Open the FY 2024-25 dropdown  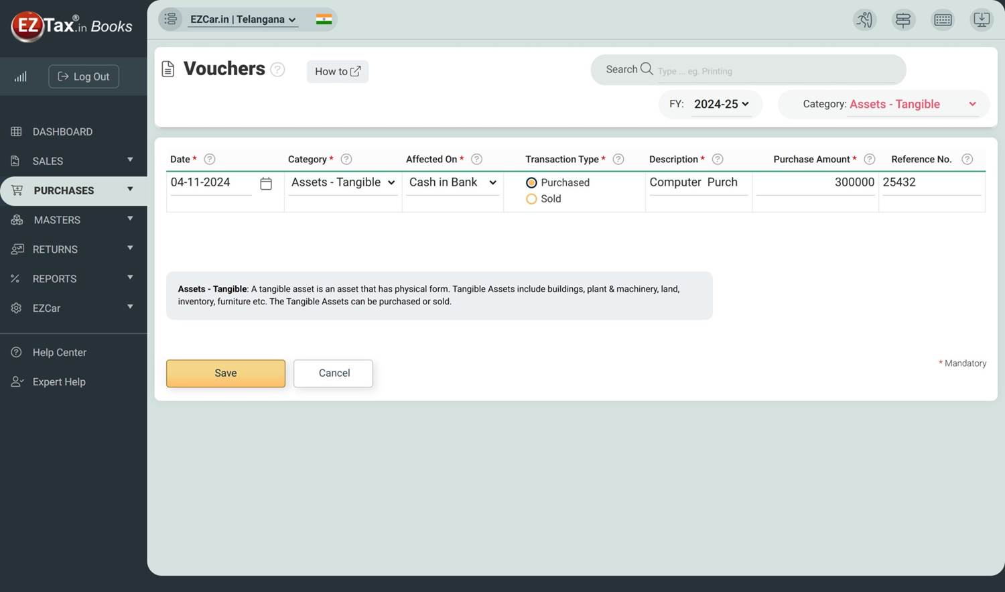coord(720,105)
